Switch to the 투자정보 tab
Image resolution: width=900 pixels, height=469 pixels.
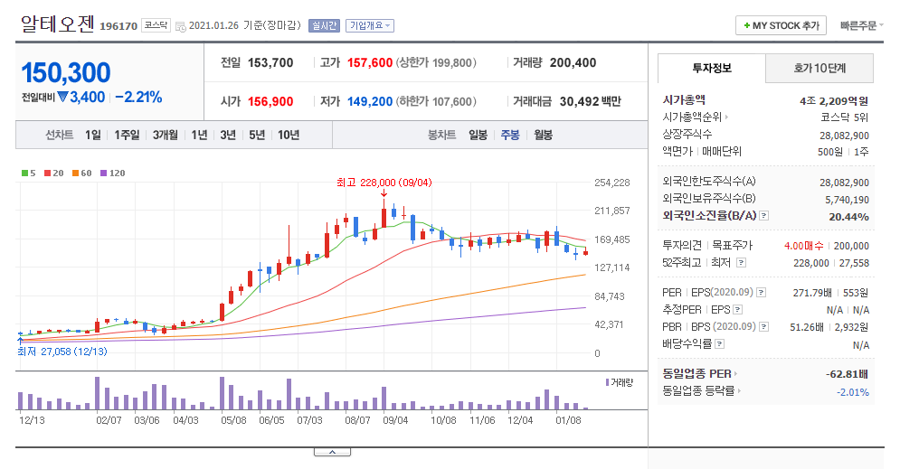712,69
